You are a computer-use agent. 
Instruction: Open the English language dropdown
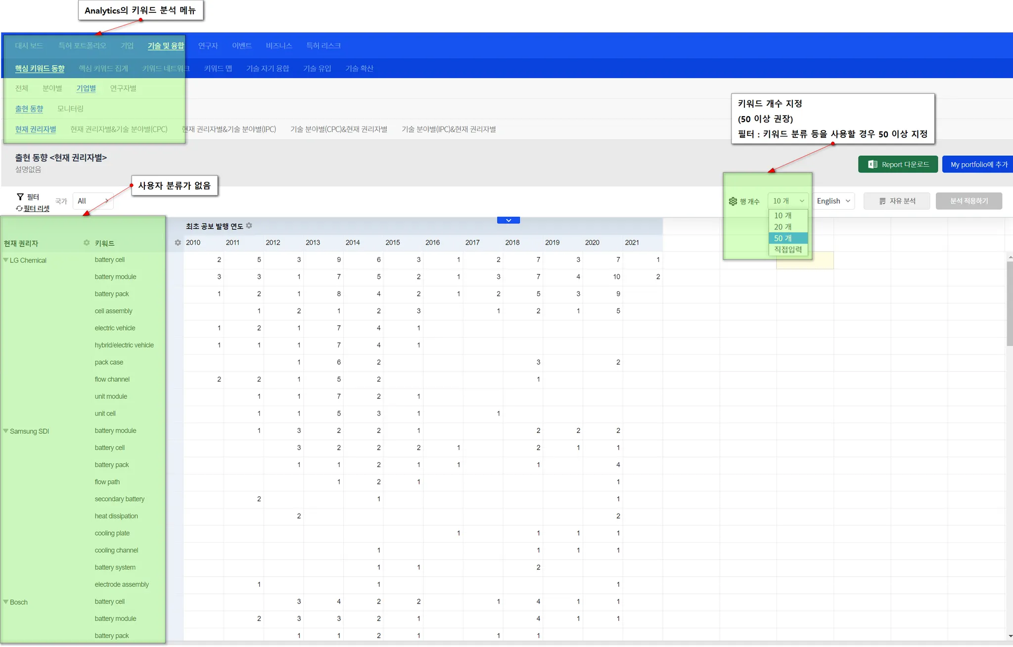(x=833, y=201)
